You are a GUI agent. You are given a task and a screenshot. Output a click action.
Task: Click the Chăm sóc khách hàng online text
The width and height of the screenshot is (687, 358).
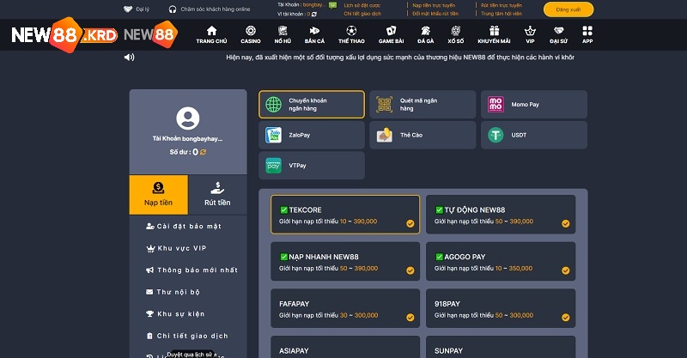point(216,9)
